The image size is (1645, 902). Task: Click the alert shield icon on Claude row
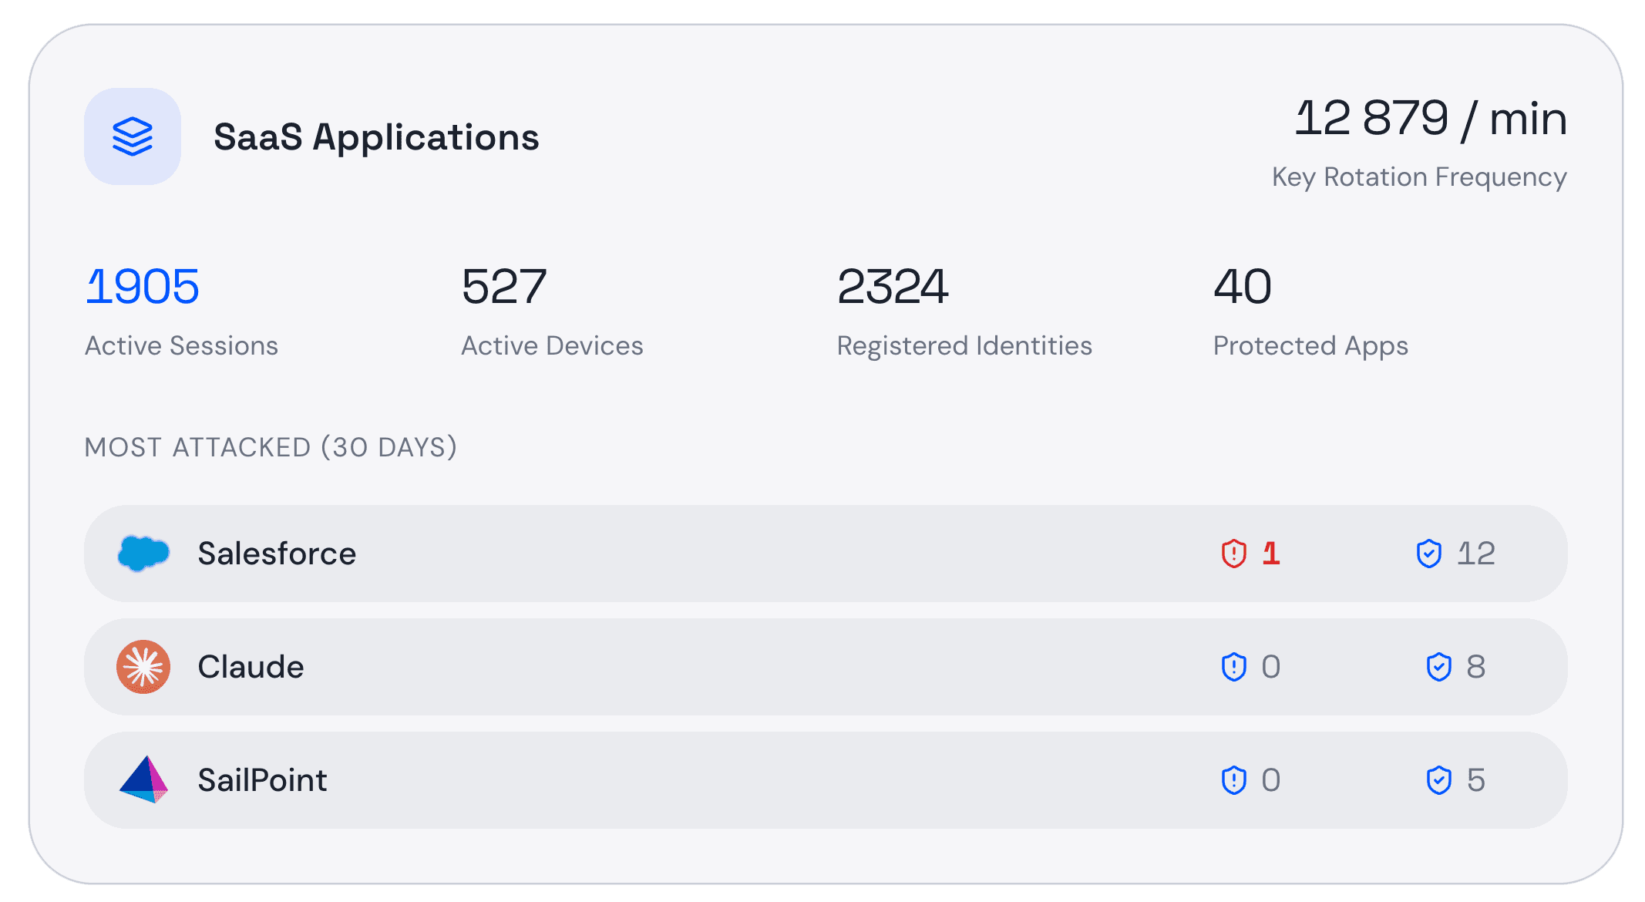(1234, 667)
